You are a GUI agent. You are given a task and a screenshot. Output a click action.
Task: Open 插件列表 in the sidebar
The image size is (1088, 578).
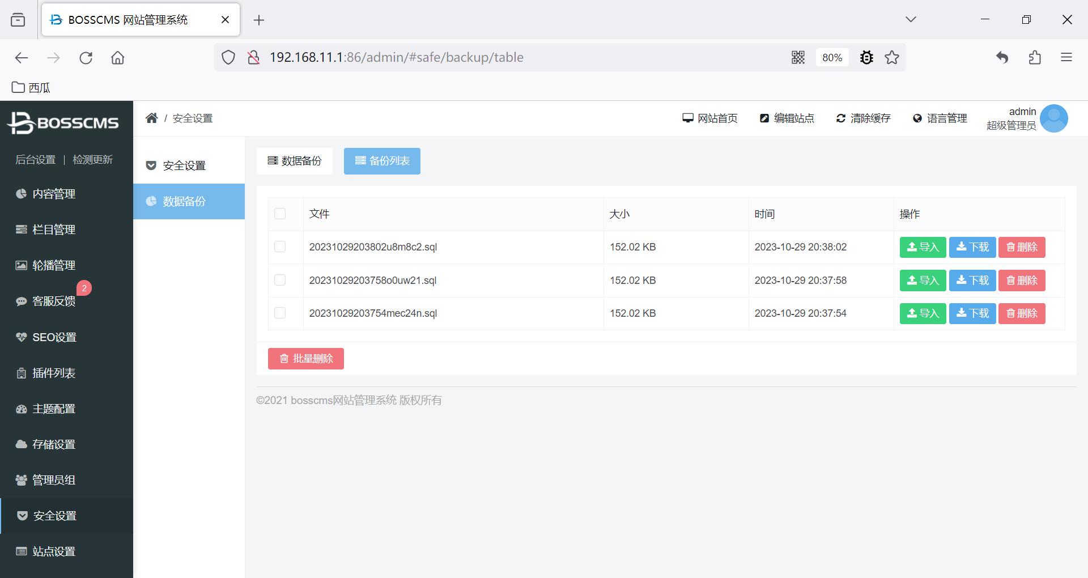[66, 373]
